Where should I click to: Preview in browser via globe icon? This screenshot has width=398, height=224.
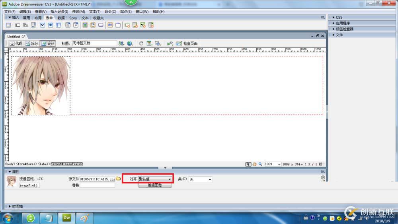tap(130, 43)
